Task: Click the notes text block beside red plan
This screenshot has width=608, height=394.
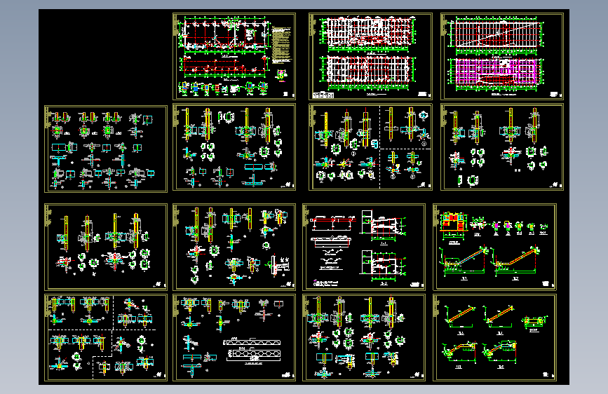Action: pos(281,45)
